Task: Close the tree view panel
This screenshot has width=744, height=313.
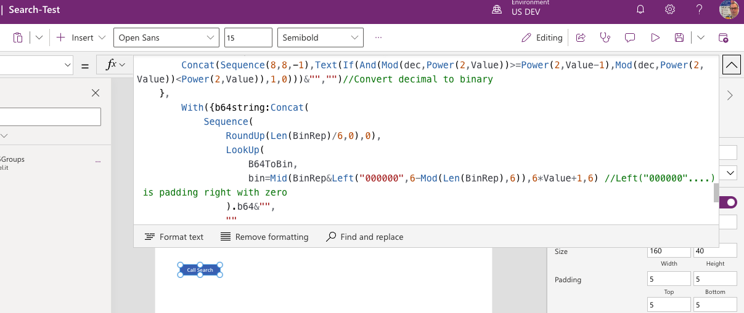Action: pos(96,93)
